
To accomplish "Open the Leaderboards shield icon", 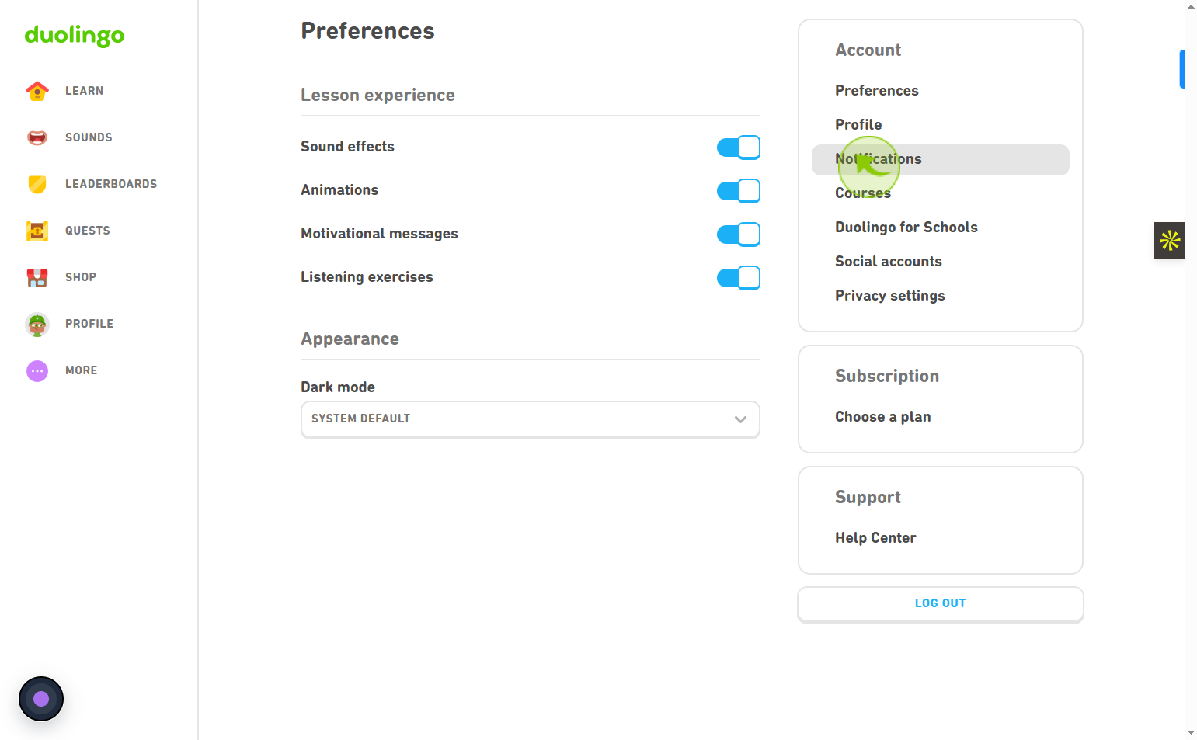I will tap(37, 184).
